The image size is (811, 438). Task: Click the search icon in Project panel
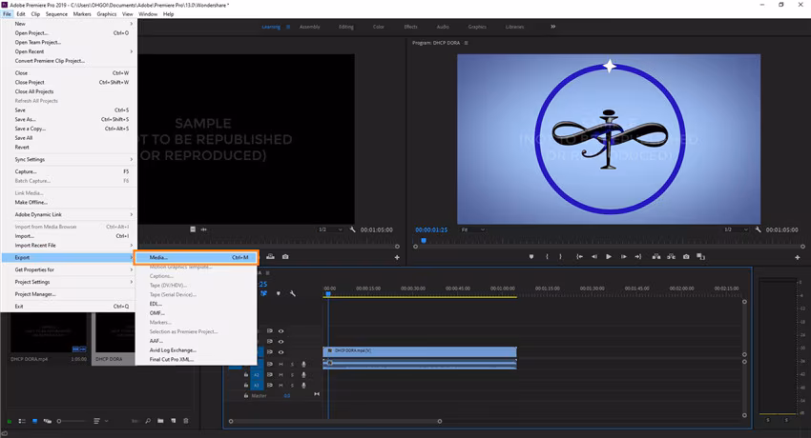[x=147, y=420]
